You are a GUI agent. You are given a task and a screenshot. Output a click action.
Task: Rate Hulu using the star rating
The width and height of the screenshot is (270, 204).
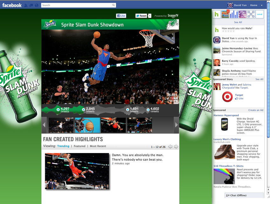point(228,31)
